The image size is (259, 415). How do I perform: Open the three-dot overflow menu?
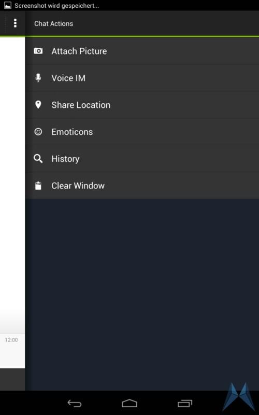pyautogui.click(x=15, y=23)
